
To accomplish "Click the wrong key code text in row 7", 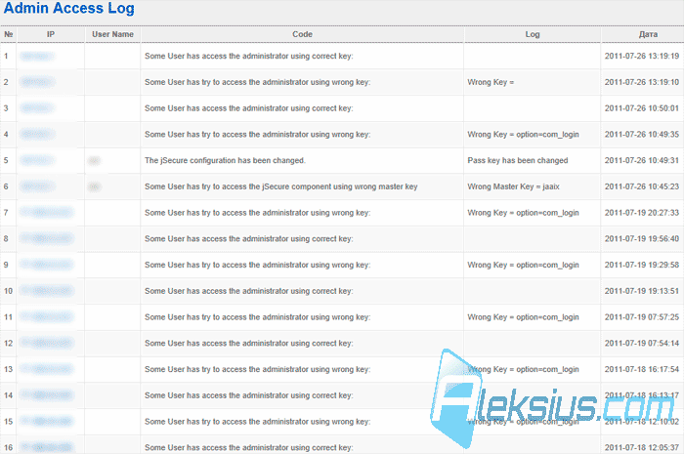I will click(257, 213).
